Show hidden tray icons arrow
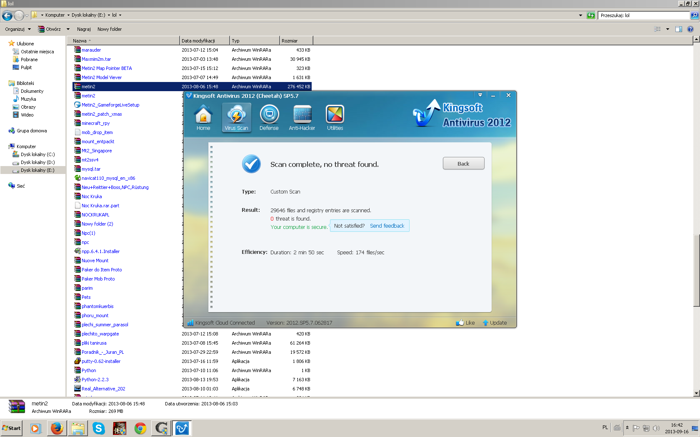 point(627,428)
